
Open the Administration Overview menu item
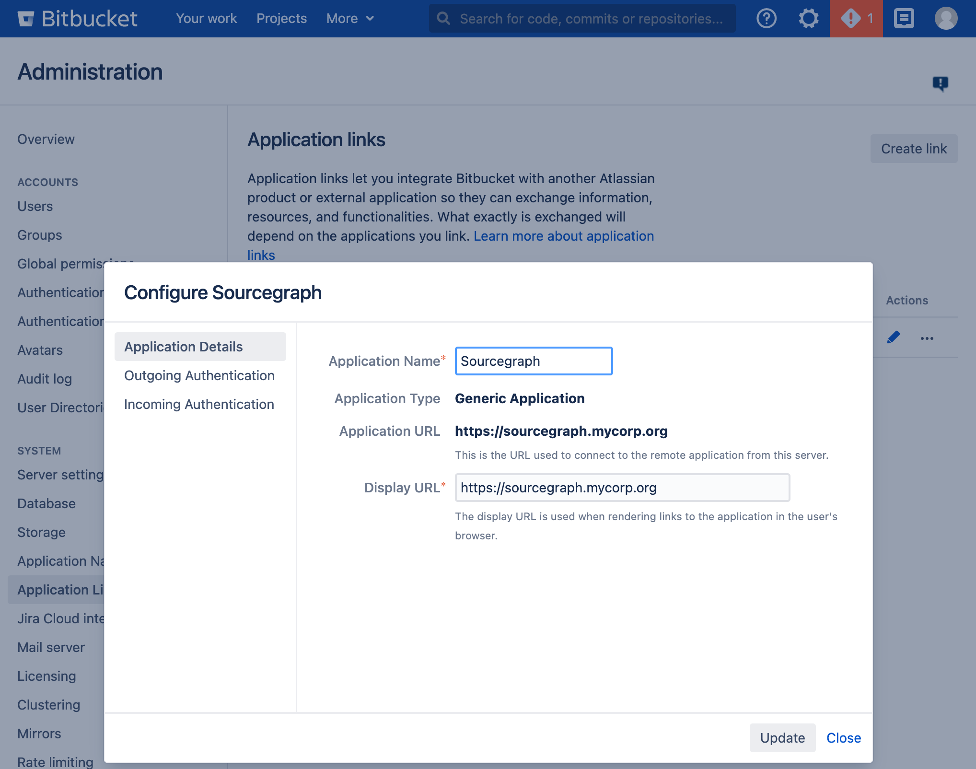(45, 139)
